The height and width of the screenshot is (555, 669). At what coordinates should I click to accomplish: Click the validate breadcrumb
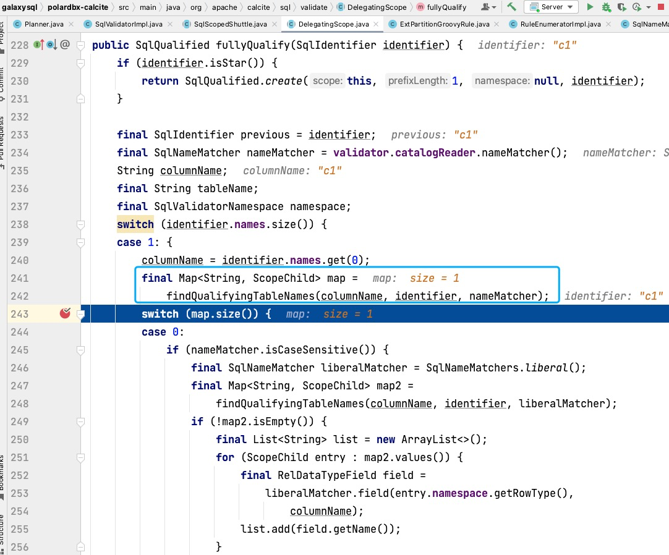click(x=314, y=7)
